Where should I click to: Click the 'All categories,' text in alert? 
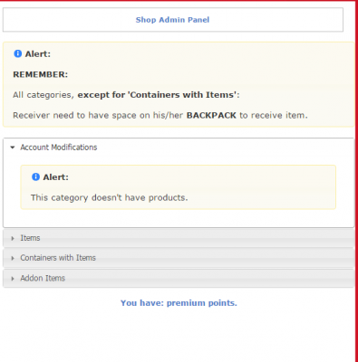coord(44,95)
